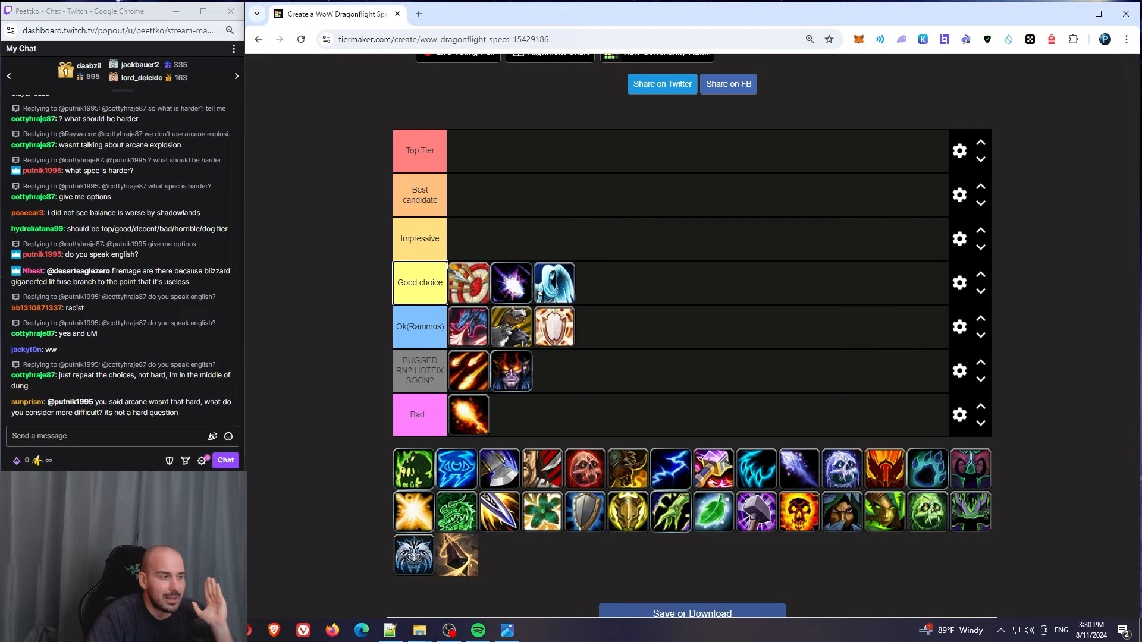Select the Outlaw Rogue spec icon in unranked
The image size is (1142, 642).
(x=542, y=468)
